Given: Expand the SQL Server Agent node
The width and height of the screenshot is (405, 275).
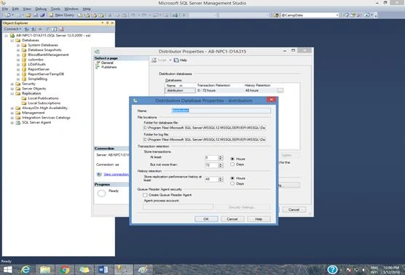Looking at the screenshot, I should (12, 123).
